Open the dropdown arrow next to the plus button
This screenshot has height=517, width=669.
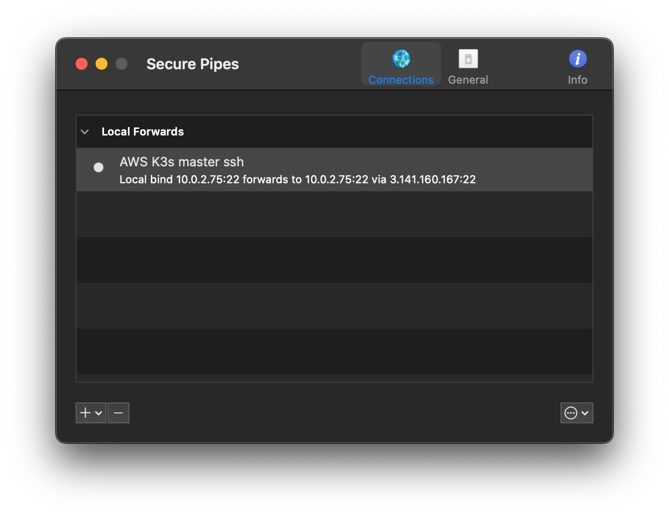(x=98, y=412)
